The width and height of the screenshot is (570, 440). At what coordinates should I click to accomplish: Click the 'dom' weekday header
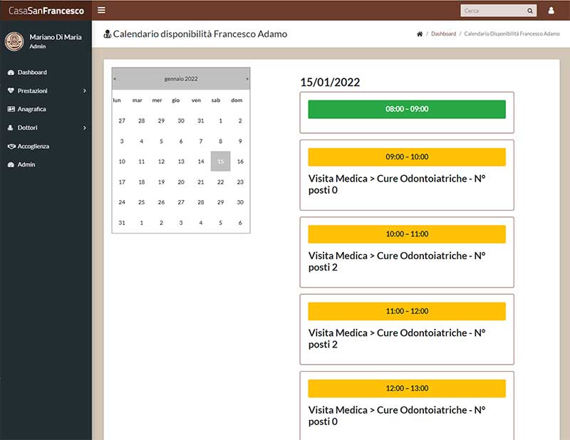pyautogui.click(x=237, y=100)
